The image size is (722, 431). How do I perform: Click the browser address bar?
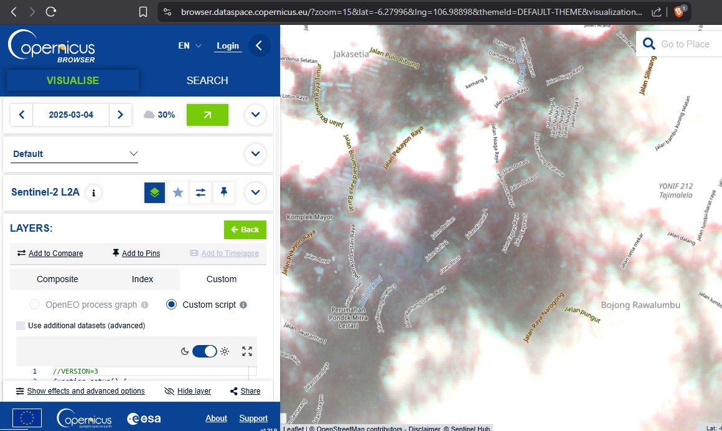[411, 12]
